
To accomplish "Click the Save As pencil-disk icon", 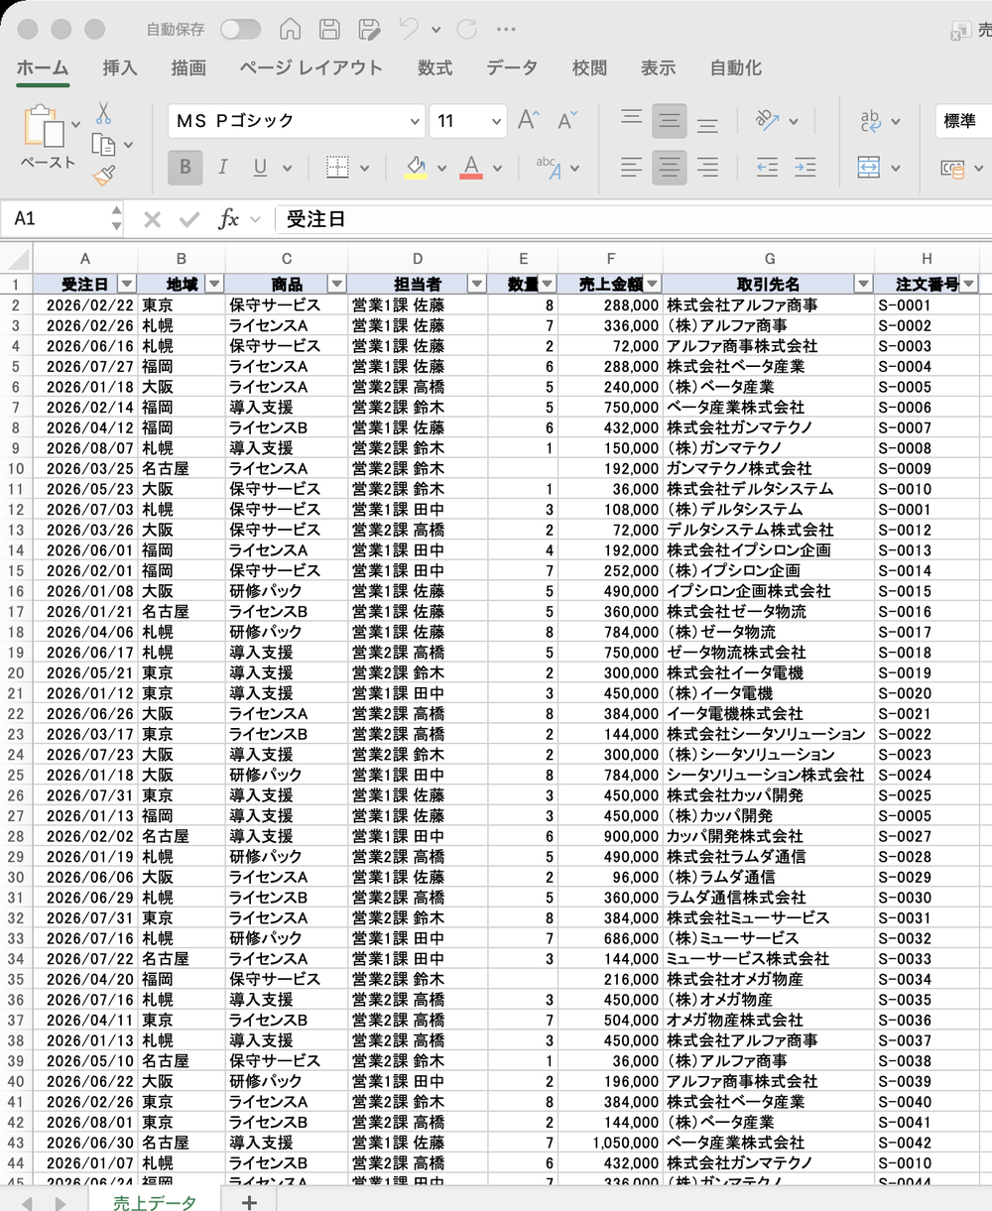I will click(370, 30).
